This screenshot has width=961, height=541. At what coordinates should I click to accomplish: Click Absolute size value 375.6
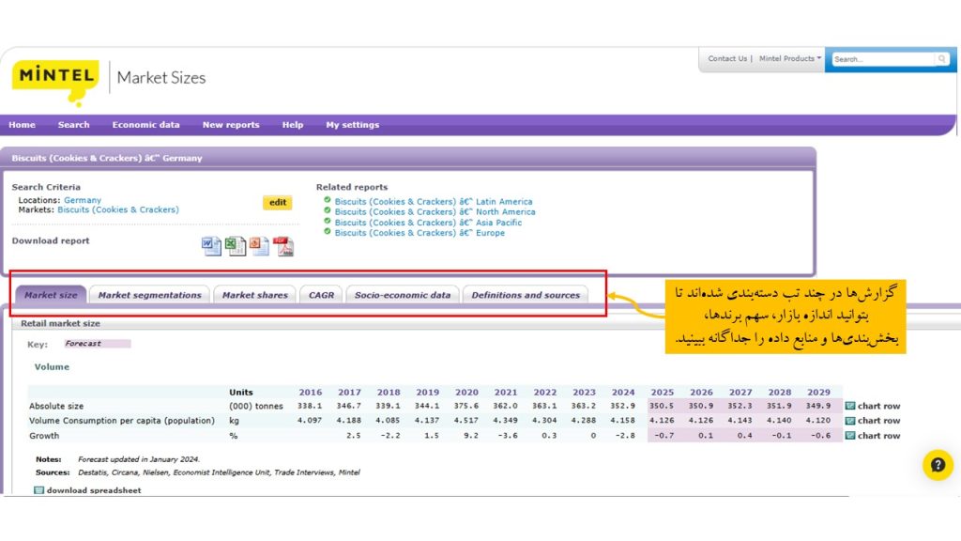point(466,406)
